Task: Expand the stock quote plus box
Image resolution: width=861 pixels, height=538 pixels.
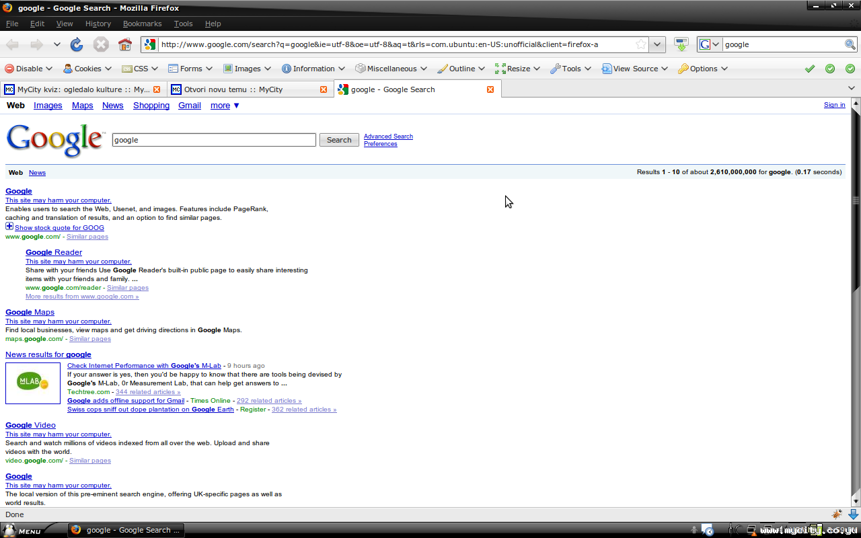Action: pos(9,226)
